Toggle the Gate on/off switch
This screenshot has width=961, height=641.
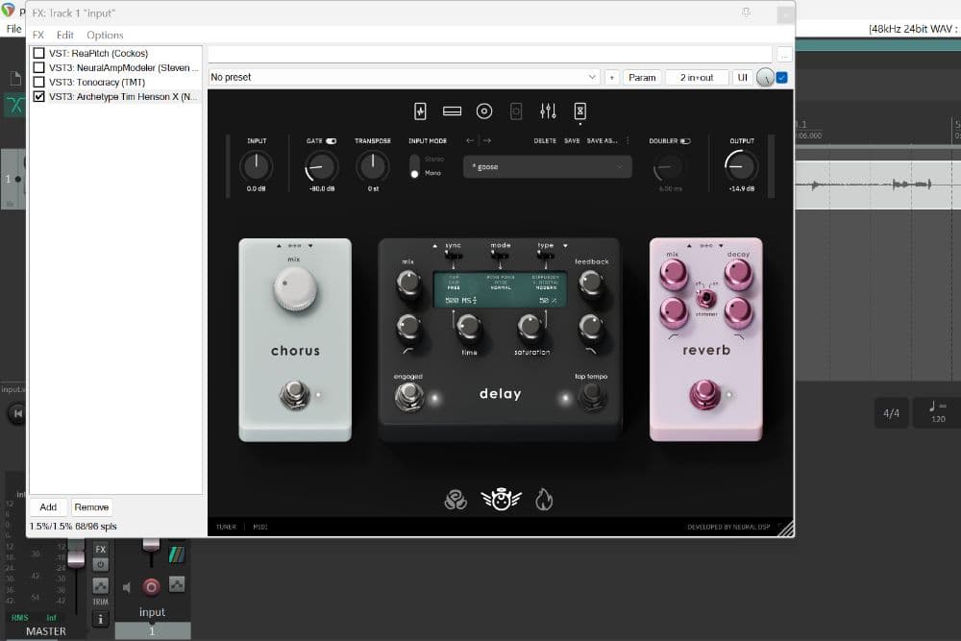click(x=331, y=141)
